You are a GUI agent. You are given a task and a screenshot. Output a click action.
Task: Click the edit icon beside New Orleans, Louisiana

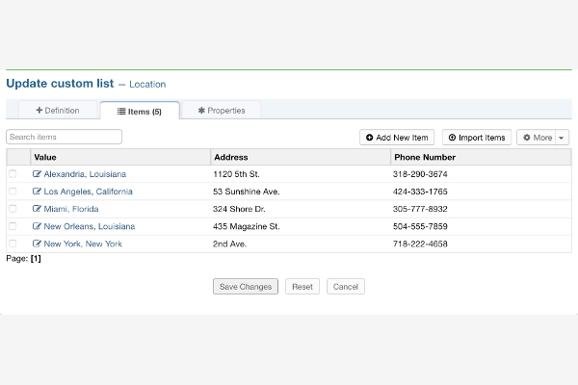point(38,226)
